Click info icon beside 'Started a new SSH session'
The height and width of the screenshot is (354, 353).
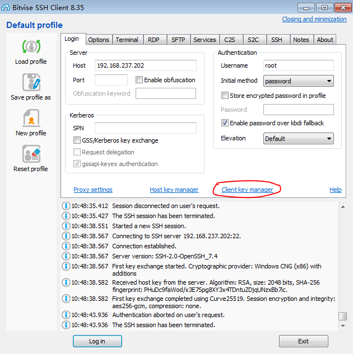66,226
